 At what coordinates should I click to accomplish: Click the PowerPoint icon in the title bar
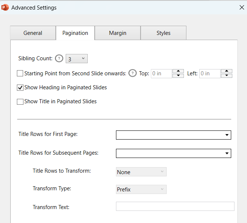point(5,7)
